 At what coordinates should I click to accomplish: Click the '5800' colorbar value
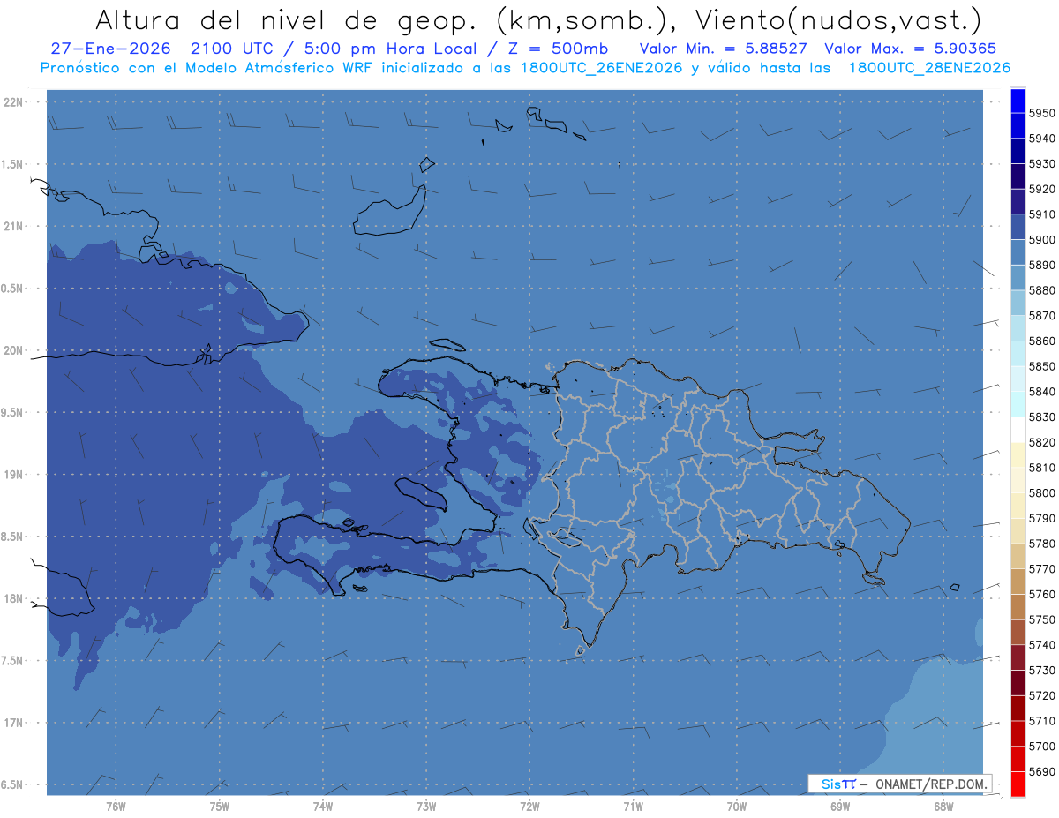click(1042, 492)
